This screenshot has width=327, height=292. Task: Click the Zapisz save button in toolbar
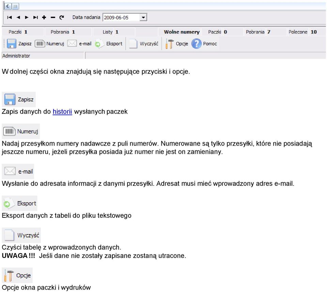(x=19, y=44)
